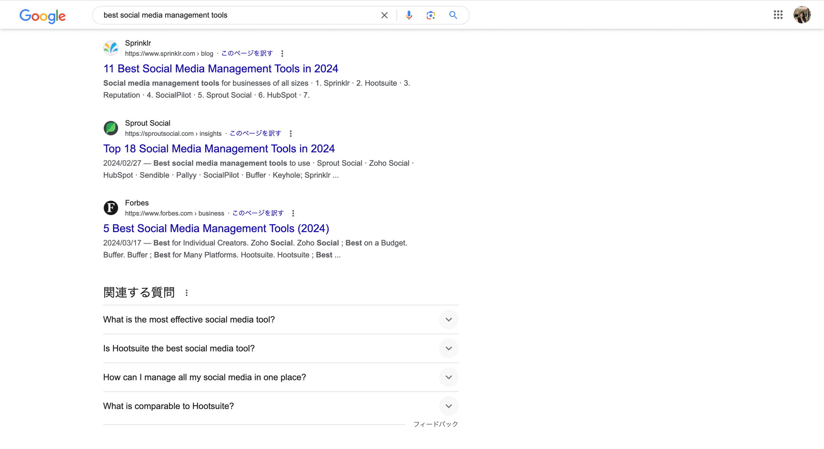The image size is (824, 449).
Task: Clear the search box text
Action: pyautogui.click(x=384, y=15)
